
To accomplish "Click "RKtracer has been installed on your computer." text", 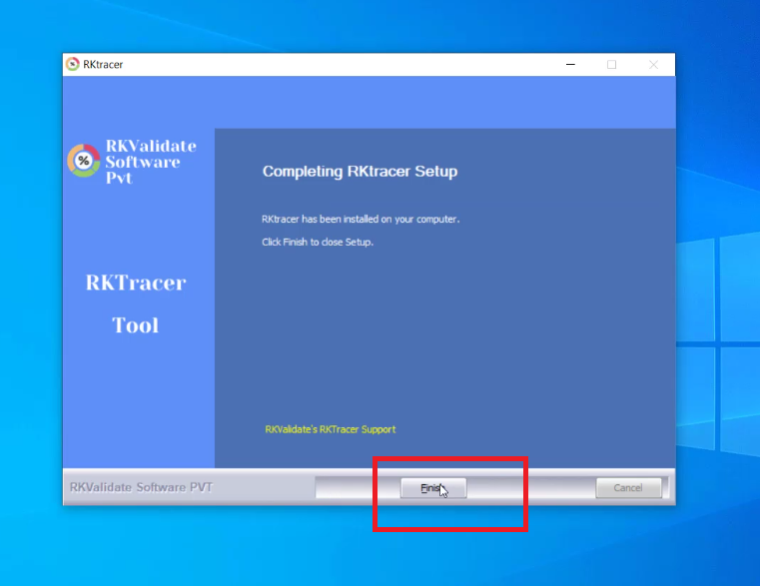I will point(361,219).
